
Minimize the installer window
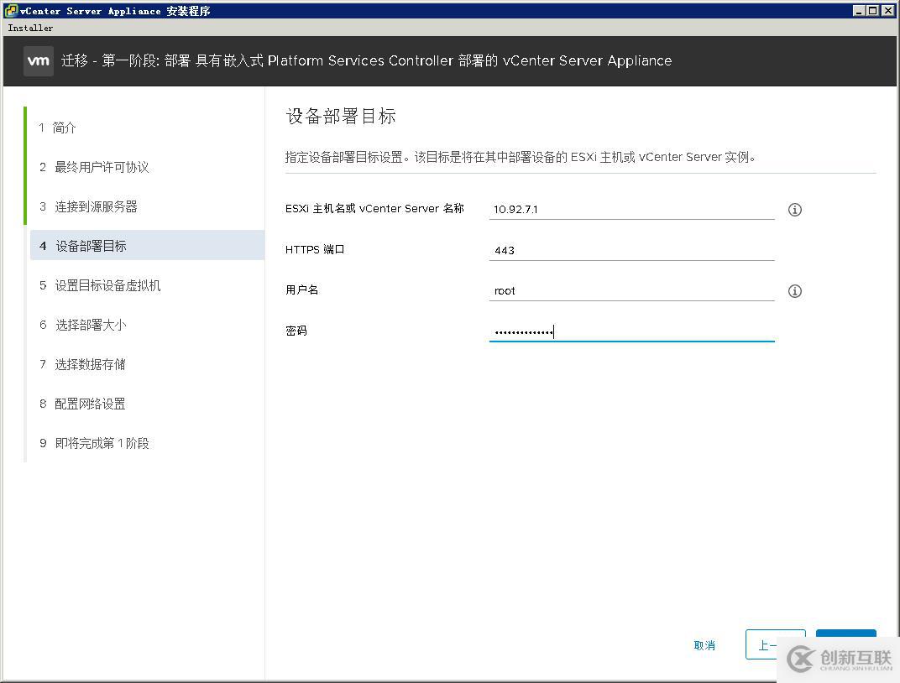click(x=859, y=10)
